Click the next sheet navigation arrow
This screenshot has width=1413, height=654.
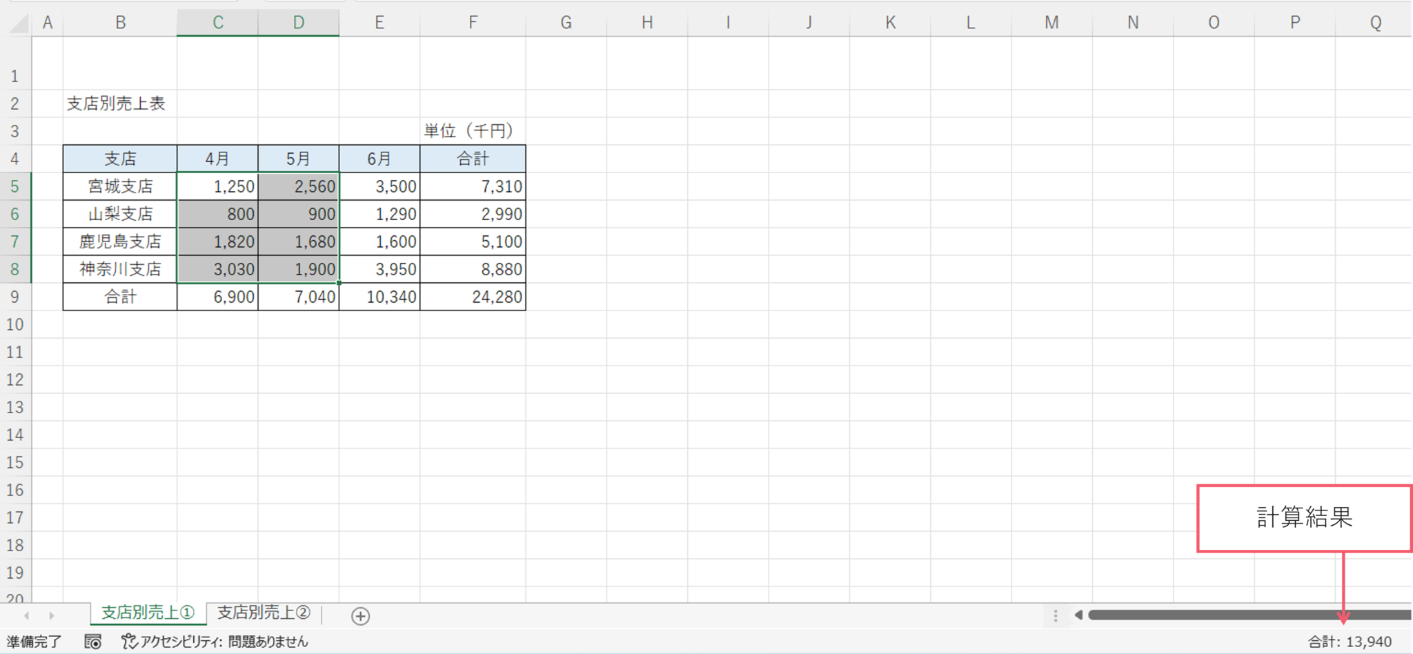pos(52,615)
